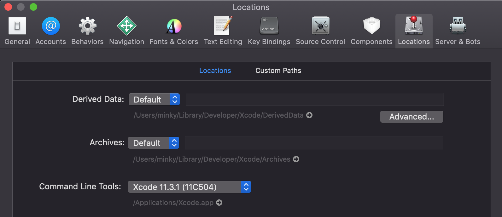502x217 pixels.
Task: Open Source Control preferences
Action: point(320,31)
